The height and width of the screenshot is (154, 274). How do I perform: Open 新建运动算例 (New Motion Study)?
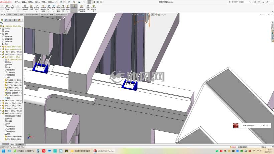[58, 8]
